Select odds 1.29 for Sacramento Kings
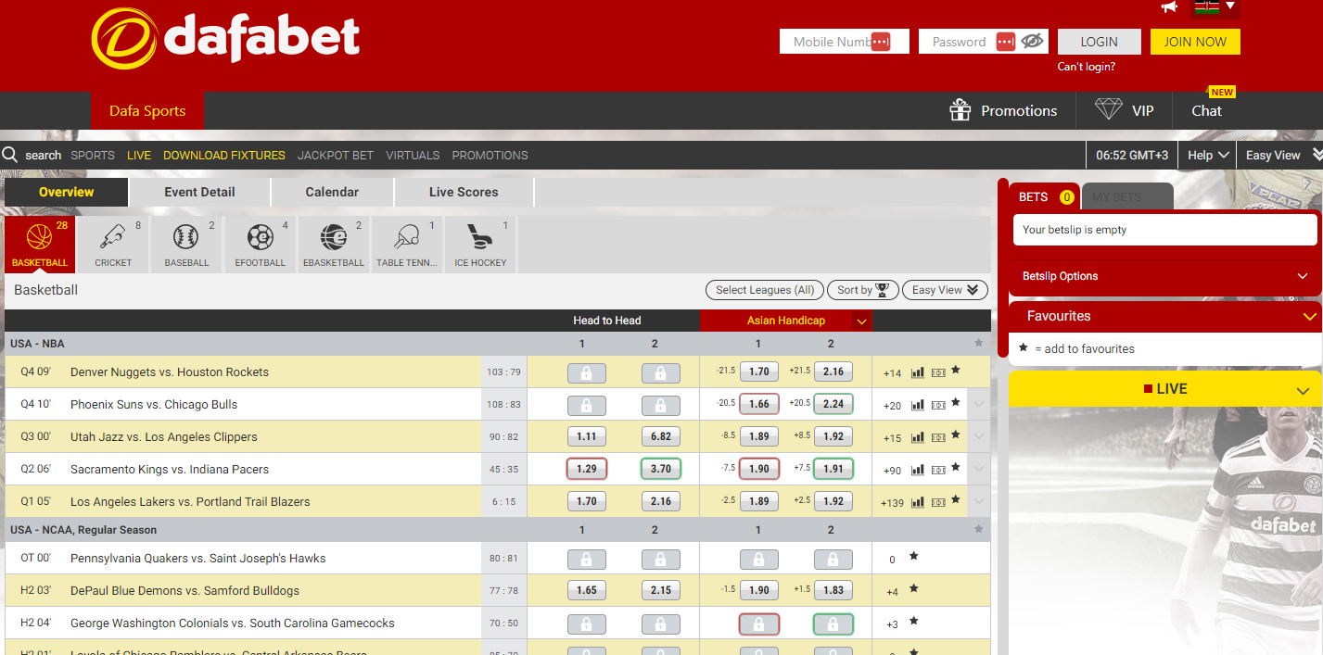 pos(587,469)
